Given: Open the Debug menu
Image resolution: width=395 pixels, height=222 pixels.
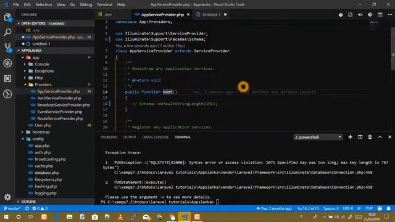Looking at the screenshot, I should pyautogui.click(x=86, y=4).
